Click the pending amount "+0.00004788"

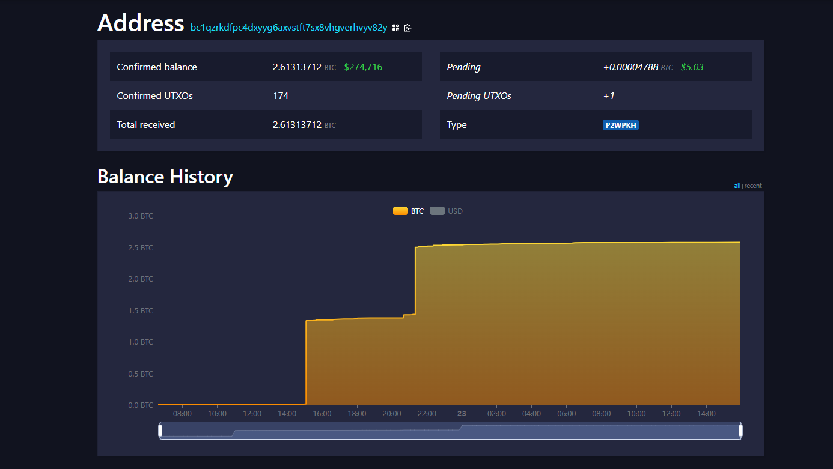tap(631, 67)
